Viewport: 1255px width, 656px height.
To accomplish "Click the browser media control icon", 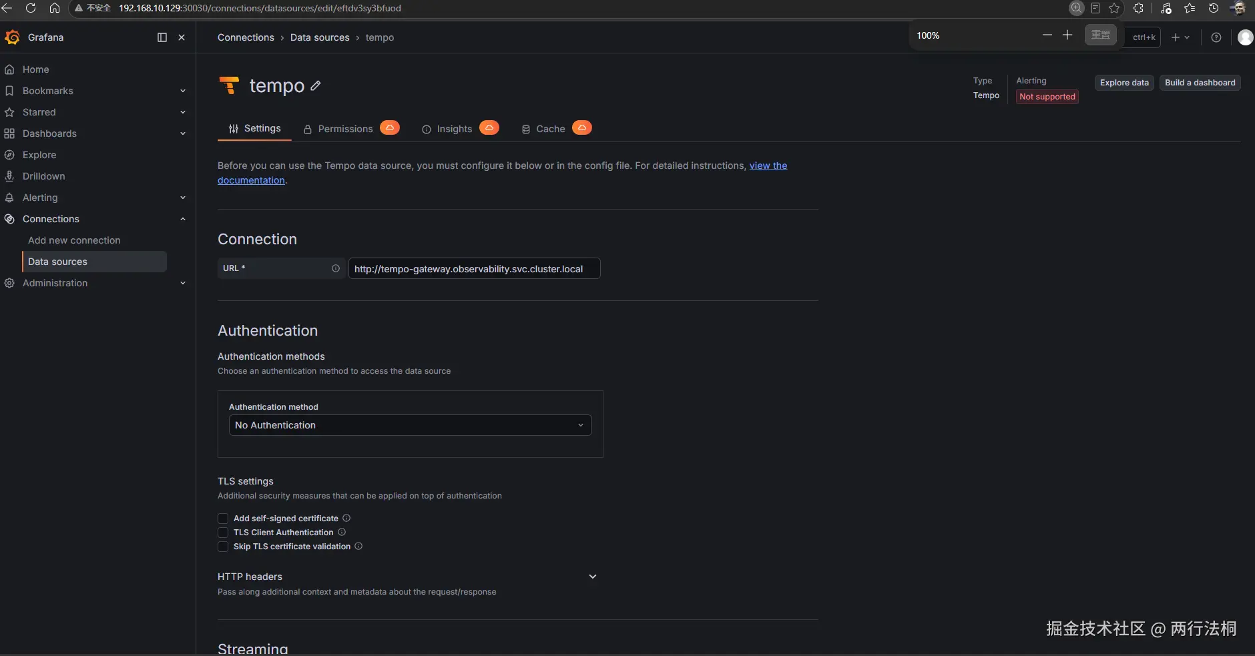I will 1166,8.
